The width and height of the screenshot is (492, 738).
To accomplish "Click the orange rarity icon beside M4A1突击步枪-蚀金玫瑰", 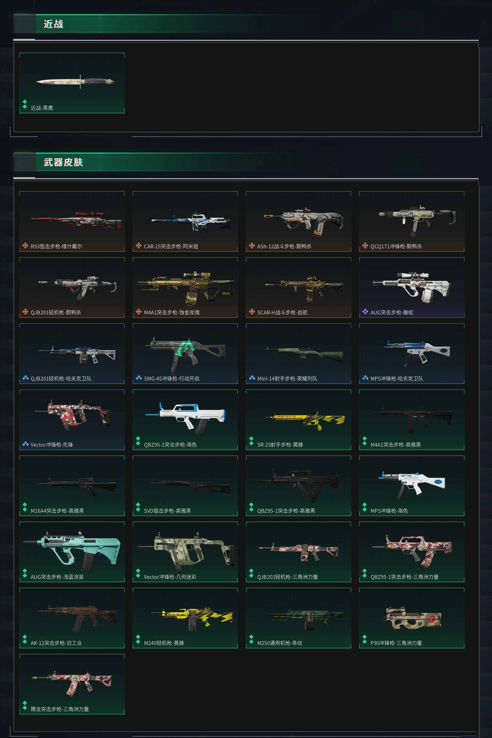I will [x=139, y=312].
